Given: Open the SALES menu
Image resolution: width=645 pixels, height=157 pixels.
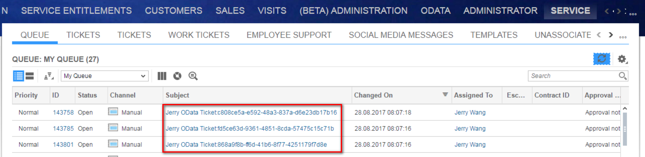Looking at the screenshot, I should (230, 11).
